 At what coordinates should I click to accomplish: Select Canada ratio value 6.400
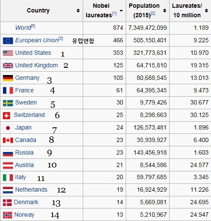[201, 140]
